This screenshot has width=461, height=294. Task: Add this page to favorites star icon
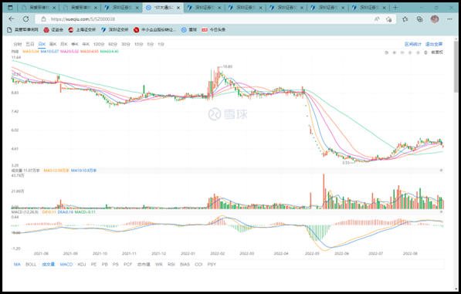(x=389, y=19)
